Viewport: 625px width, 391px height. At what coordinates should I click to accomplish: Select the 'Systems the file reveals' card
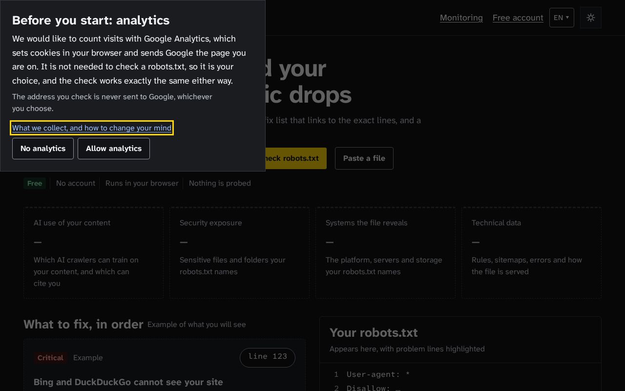(x=385, y=253)
